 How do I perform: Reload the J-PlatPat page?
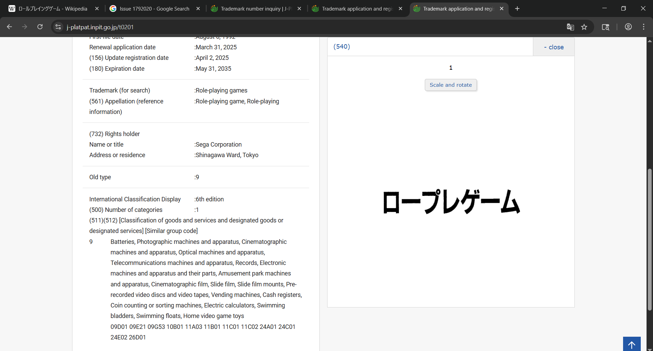click(x=40, y=27)
